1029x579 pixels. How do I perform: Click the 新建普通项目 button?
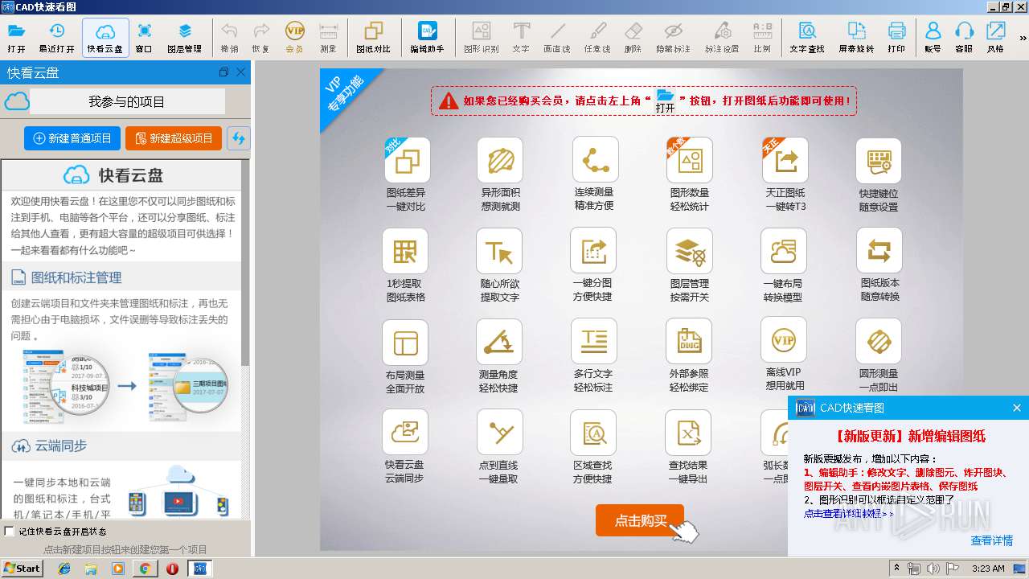[72, 138]
